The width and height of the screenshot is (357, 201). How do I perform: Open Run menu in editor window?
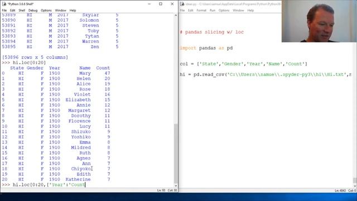[213, 11]
